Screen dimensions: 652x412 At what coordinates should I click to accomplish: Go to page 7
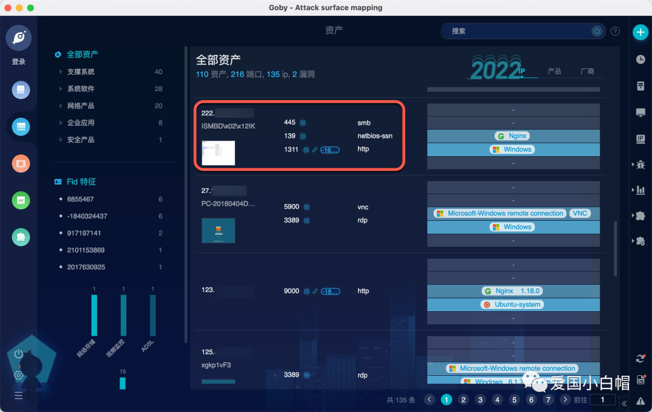[x=548, y=399]
